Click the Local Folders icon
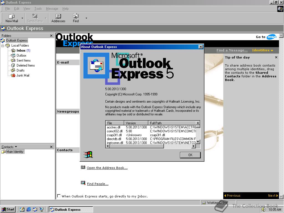Image resolution: width=284 pixels, height=213 pixels. [x=7, y=45]
